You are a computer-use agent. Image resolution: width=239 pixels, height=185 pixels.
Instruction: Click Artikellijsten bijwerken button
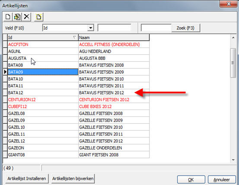(x=73, y=179)
